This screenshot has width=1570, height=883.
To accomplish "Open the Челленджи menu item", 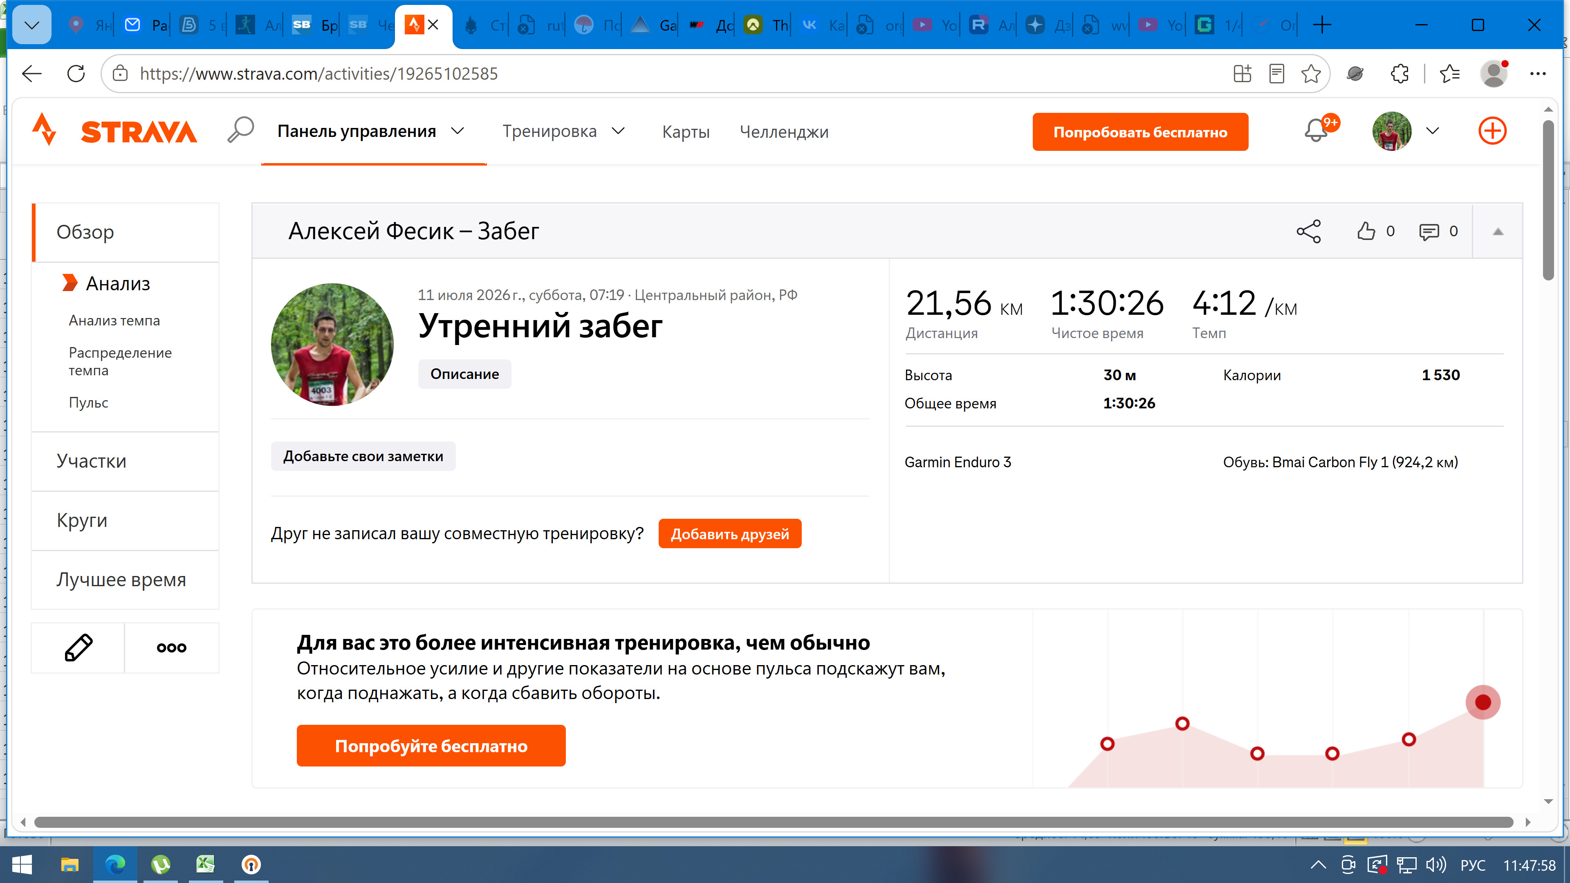I will pyautogui.click(x=784, y=132).
